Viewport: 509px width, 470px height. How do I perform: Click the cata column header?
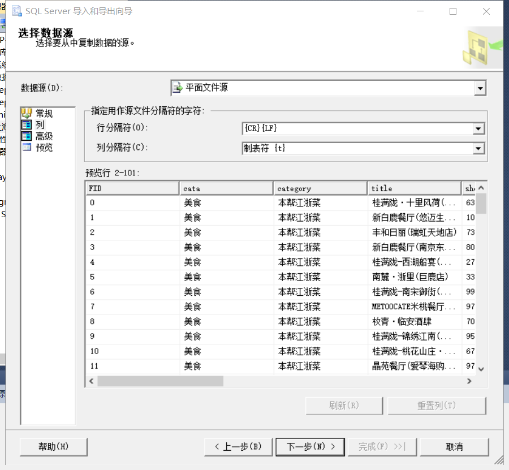tap(226, 188)
